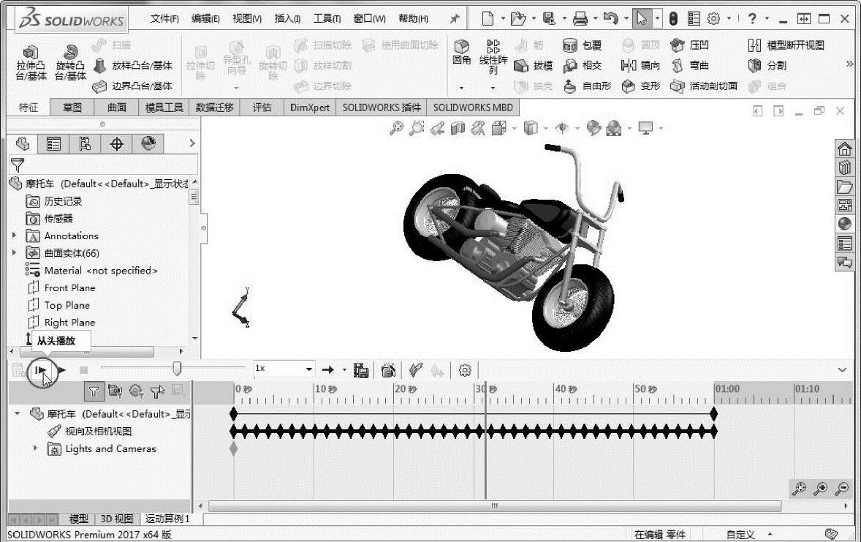Screen dimensions: 861x542
Task: Click the Play from Start button
Action: click(x=42, y=371)
